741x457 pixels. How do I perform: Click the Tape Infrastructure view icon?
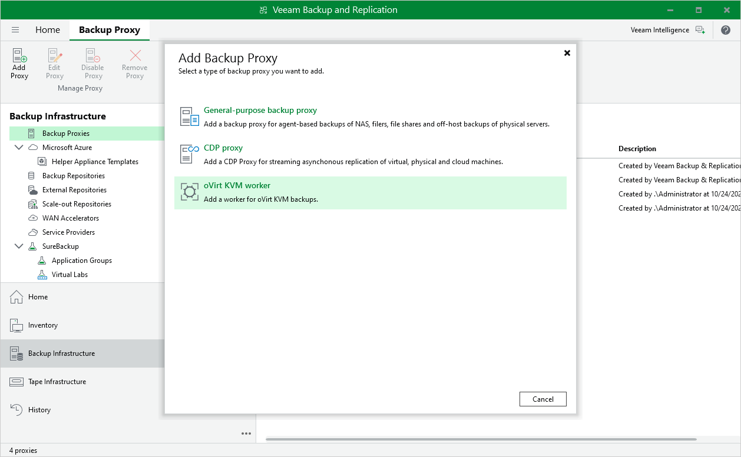tap(16, 382)
